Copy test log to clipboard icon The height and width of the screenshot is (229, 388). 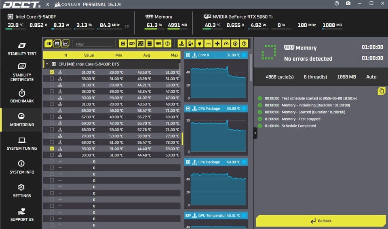pyautogui.click(x=382, y=91)
